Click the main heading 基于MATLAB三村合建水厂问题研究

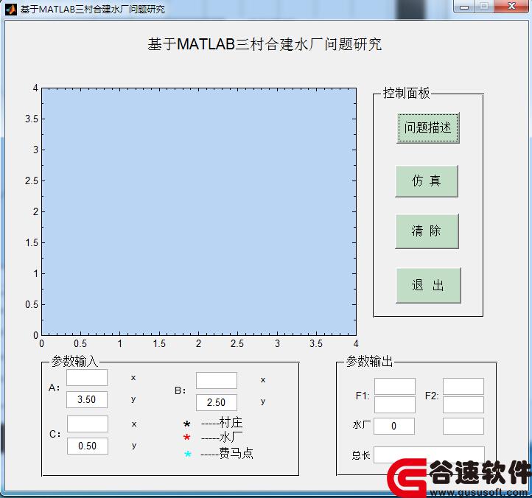265,44
